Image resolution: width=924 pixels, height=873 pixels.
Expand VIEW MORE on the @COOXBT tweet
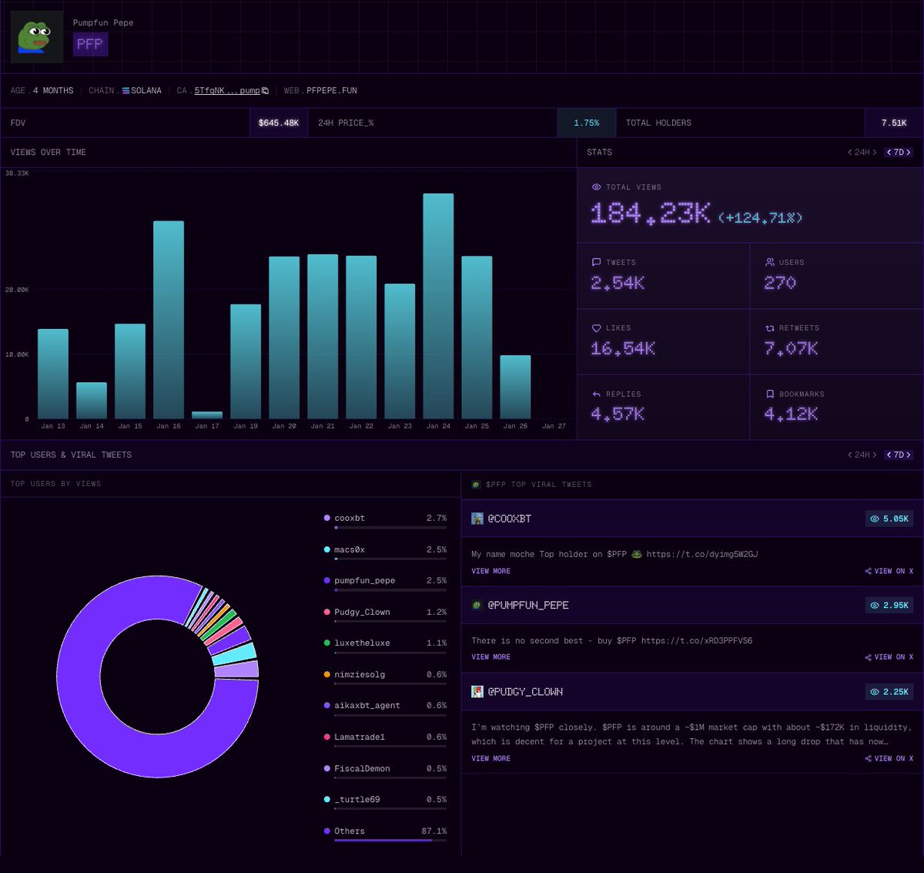coord(490,571)
